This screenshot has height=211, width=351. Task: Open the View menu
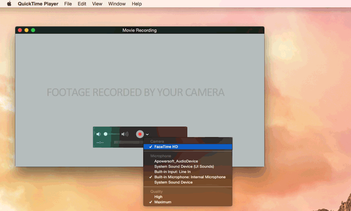pyautogui.click(x=97, y=4)
